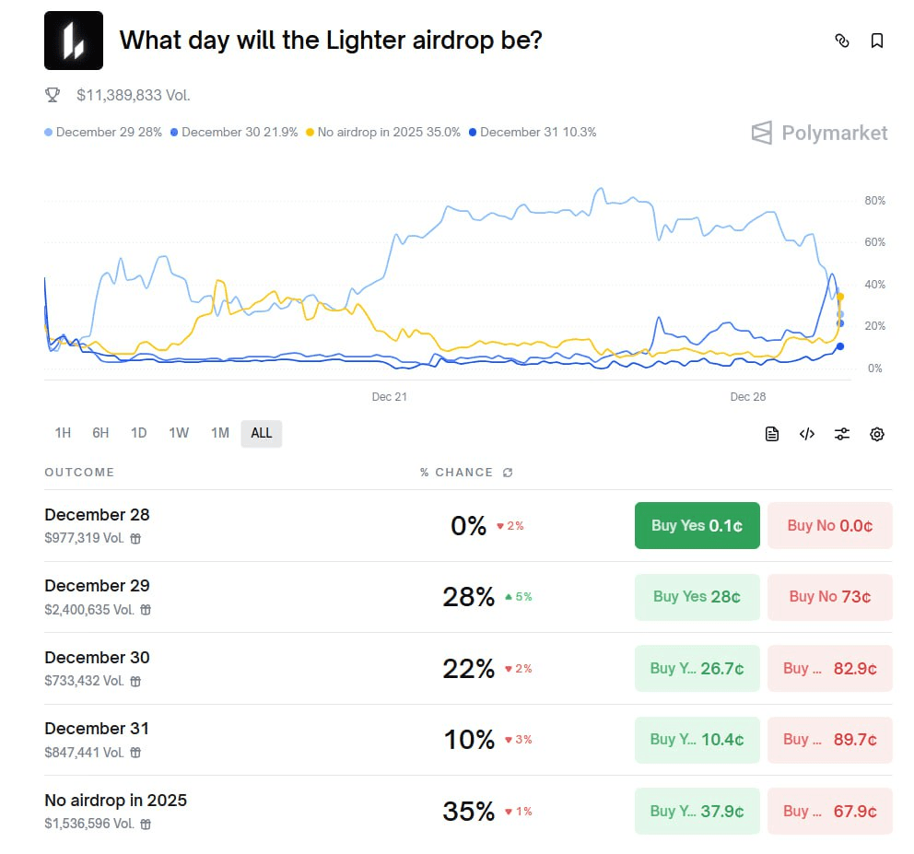
Task: Refresh the % chance column
Action: point(508,473)
